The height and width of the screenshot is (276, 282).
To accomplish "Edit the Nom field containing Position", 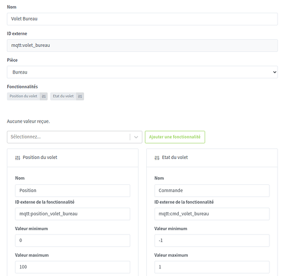I will tap(72, 190).
